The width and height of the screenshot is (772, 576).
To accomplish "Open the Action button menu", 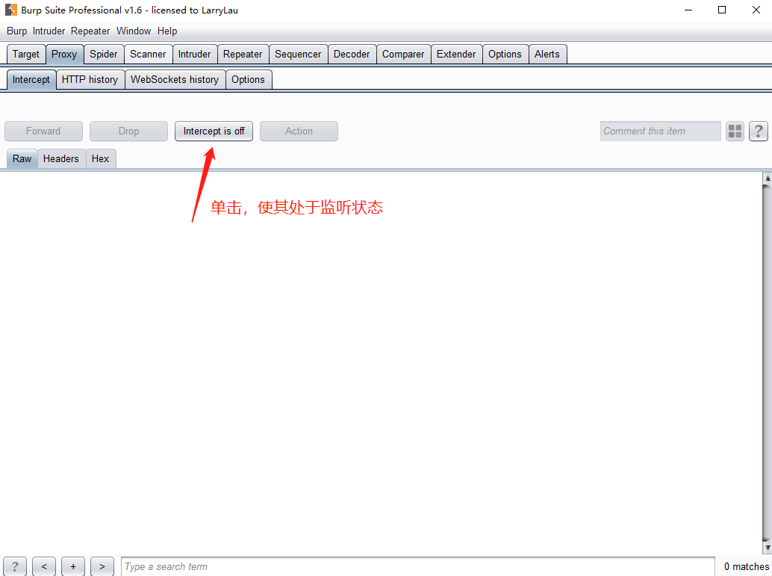I will click(299, 131).
